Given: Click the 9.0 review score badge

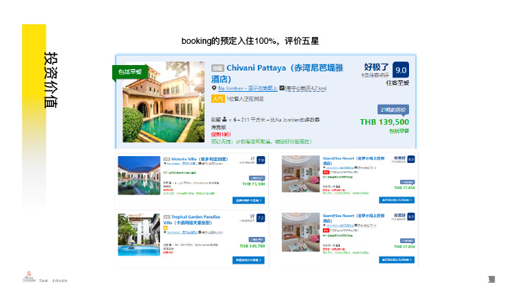Looking at the screenshot, I should tap(401, 70).
